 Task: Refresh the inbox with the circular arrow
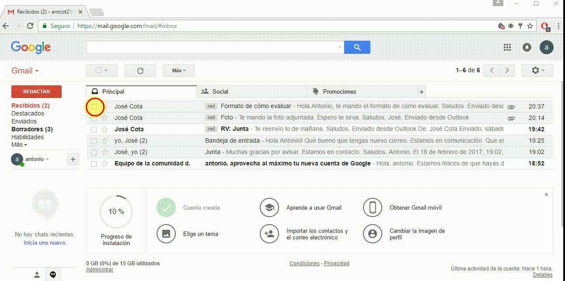140,70
